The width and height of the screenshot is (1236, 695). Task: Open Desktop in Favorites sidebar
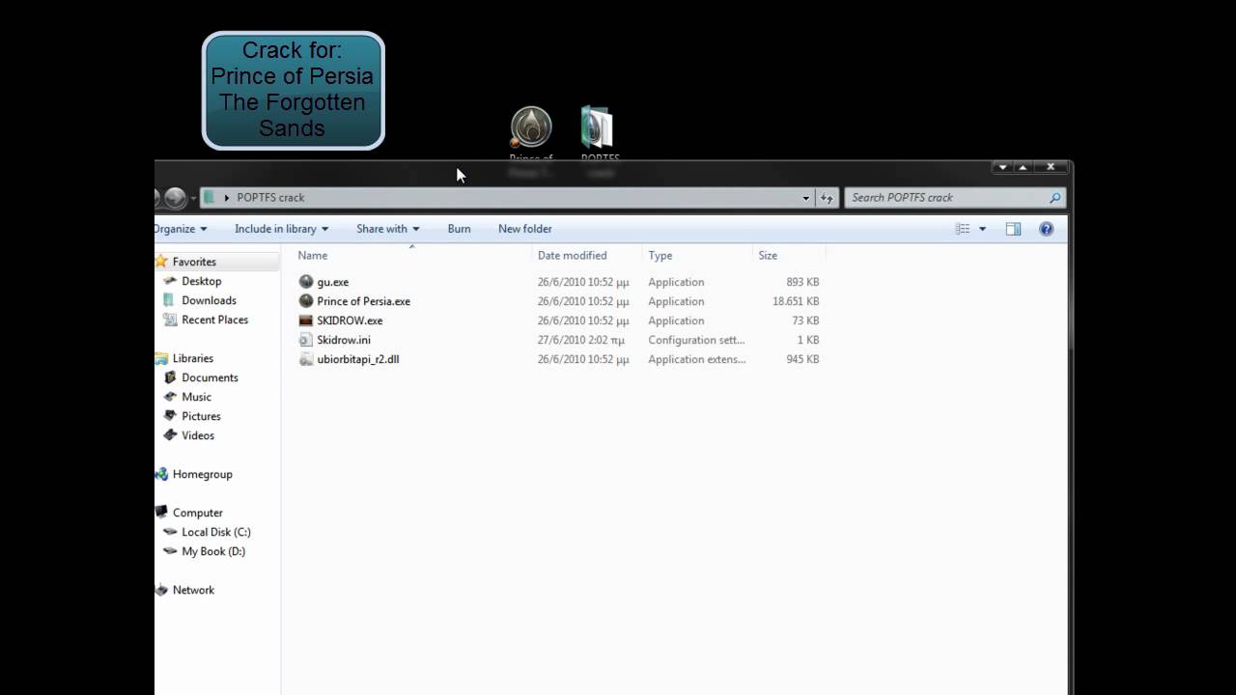point(201,281)
